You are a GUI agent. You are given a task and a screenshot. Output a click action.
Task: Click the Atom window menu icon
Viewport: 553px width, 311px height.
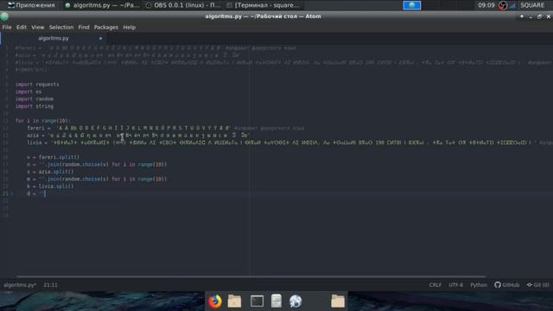tap(4, 16)
